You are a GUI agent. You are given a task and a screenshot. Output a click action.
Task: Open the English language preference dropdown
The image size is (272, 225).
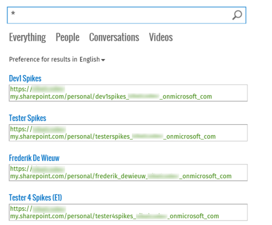tap(92, 60)
